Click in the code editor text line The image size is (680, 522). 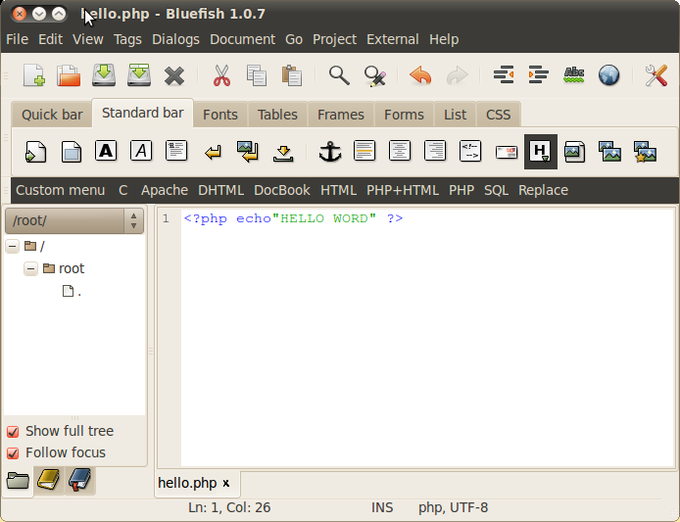click(x=294, y=218)
